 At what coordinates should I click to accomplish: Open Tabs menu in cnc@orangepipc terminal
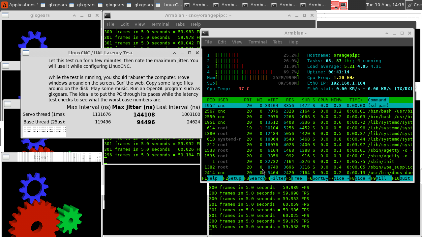coord(180,24)
